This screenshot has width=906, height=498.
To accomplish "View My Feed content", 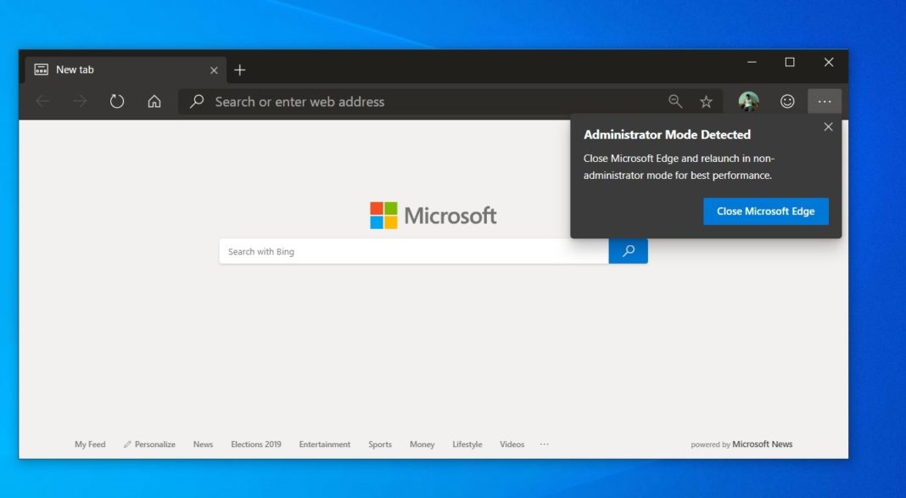I will [90, 444].
